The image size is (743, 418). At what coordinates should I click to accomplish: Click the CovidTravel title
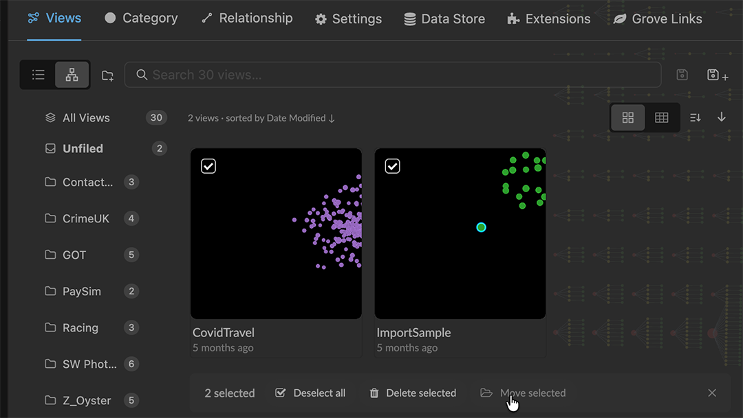pos(223,332)
